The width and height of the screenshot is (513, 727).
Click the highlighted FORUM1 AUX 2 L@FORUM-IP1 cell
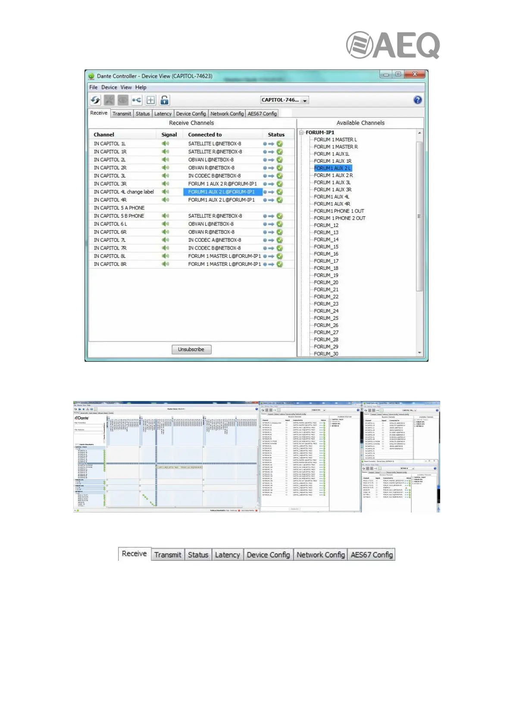223,192
